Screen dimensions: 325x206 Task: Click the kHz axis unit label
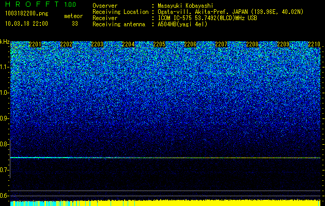[5, 42]
